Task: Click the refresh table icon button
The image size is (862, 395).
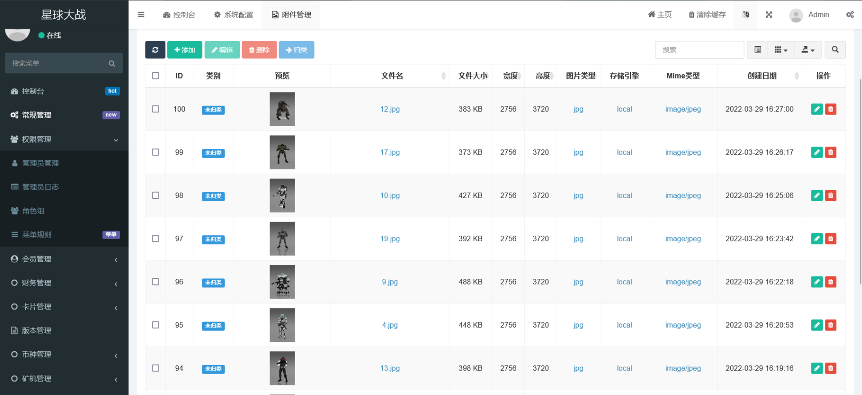Action: [x=155, y=50]
